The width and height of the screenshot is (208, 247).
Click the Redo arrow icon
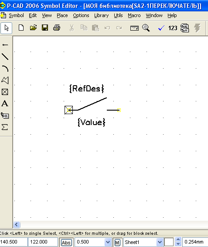(119, 28)
